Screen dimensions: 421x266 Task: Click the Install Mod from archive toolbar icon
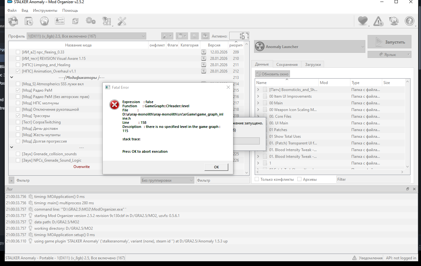pyautogui.click(x=13, y=21)
